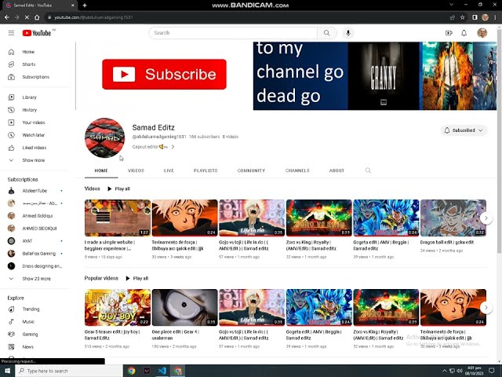Expand channel description Capcut editor arrow

[x=173, y=147]
